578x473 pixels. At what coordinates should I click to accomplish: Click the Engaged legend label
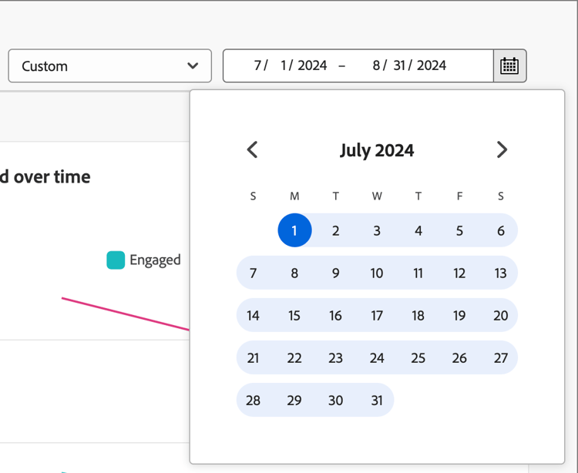pos(155,260)
